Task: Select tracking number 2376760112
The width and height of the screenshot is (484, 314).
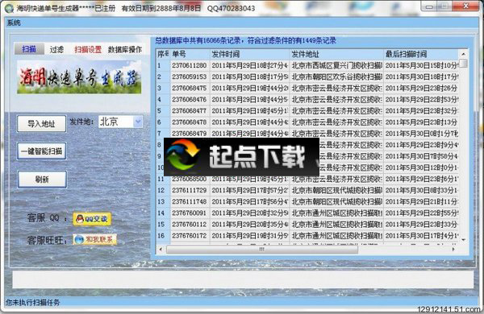Action: (x=190, y=225)
